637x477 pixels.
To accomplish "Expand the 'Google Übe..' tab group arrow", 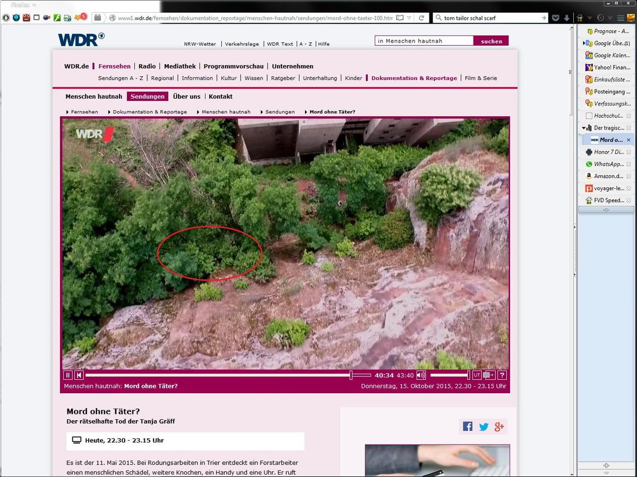I will click(584, 43).
